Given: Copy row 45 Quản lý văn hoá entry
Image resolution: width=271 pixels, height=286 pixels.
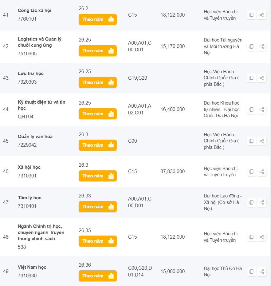Looking at the screenshot, I should point(251,141).
